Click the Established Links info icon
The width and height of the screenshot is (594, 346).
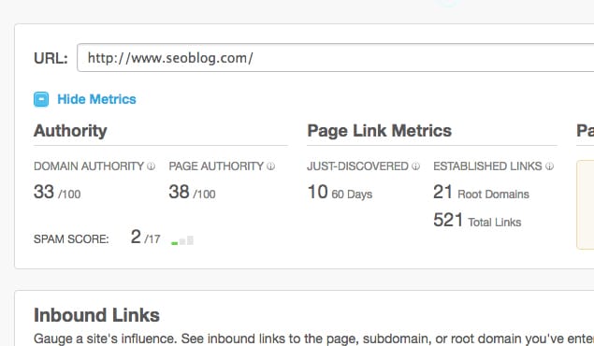(x=549, y=166)
